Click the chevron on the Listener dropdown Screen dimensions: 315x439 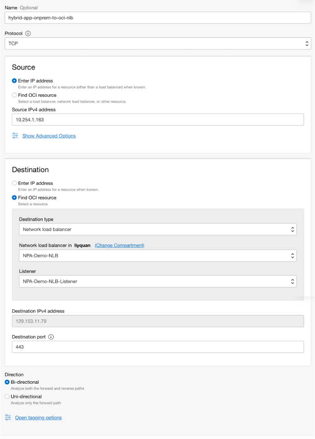[293, 281]
